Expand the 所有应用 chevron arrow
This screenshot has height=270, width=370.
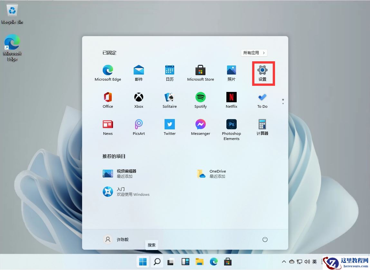tap(263, 53)
